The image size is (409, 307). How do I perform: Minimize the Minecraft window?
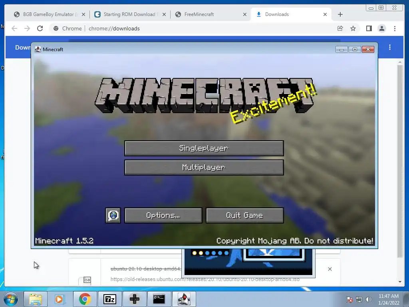point(342,49)
